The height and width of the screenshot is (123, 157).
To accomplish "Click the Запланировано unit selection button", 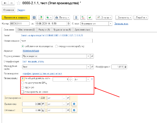I will click(x=64, y=98).
